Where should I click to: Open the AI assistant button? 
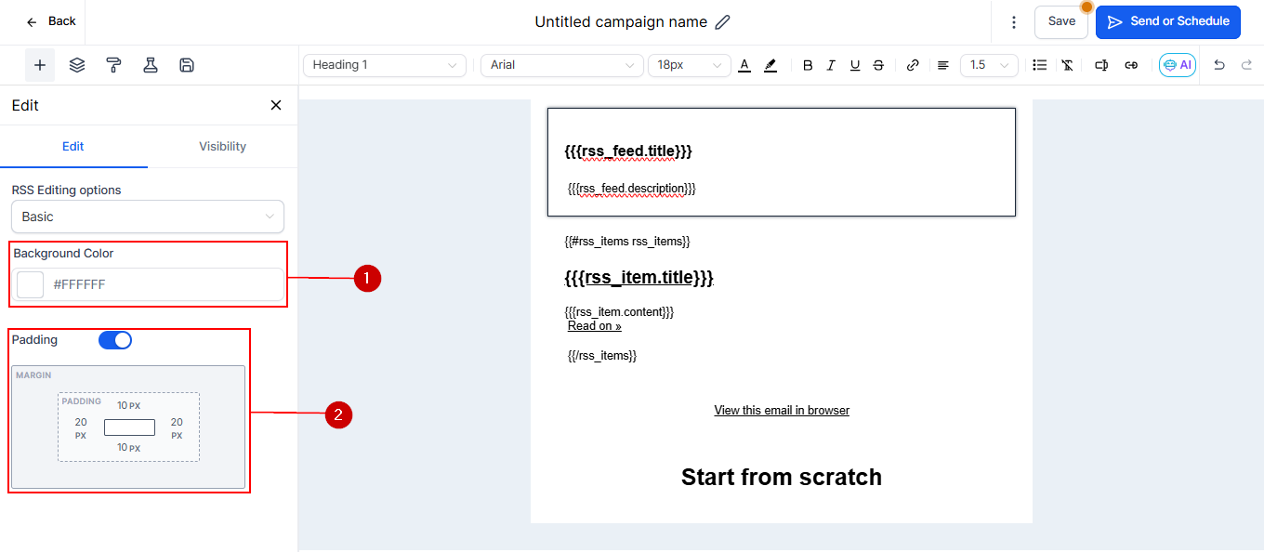1178,65
